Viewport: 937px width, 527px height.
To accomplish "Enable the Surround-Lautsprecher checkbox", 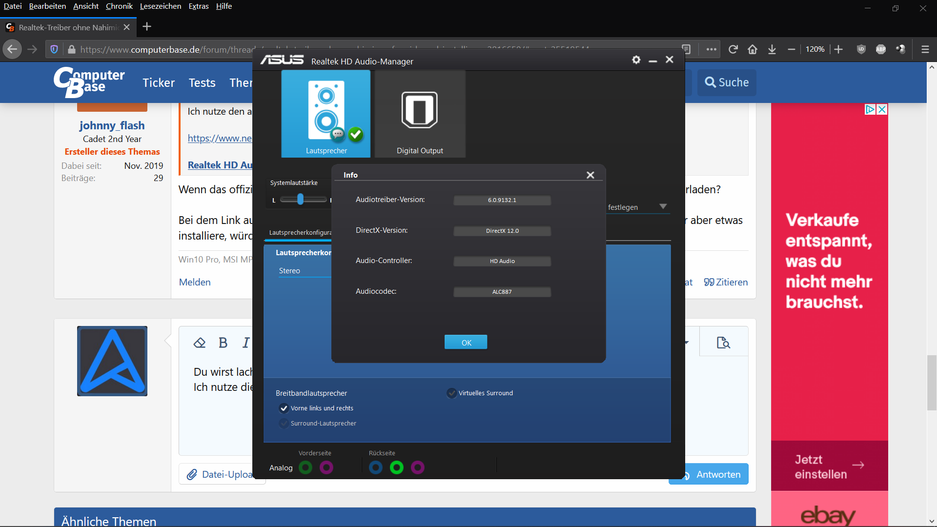I will pos(283,423).
